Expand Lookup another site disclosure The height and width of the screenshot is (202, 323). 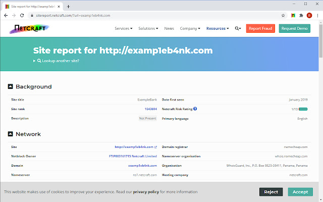coord(56,61)
